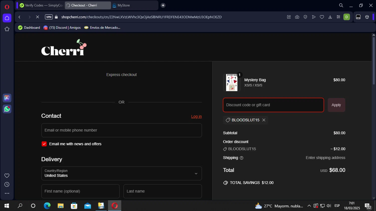
Task: Click the address bar URL
Action: tap(141, 17)
